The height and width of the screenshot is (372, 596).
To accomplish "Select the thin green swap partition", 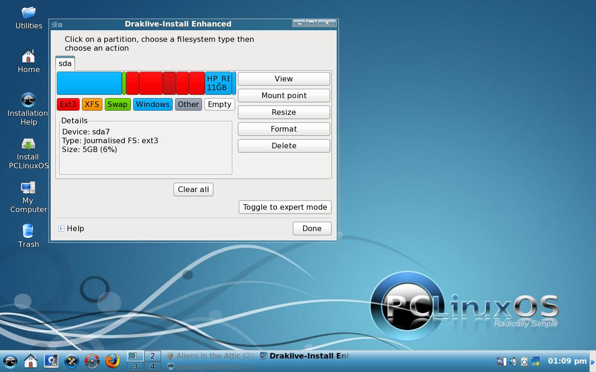I will (x=124, y=83).
